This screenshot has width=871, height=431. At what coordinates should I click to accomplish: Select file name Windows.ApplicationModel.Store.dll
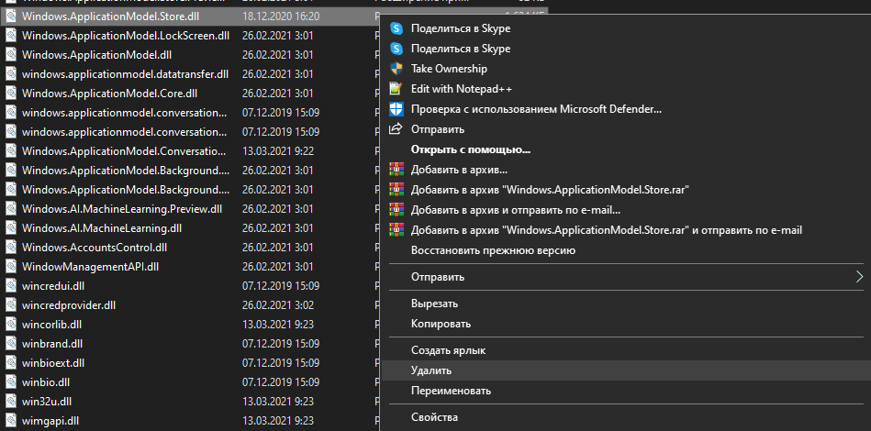(x=110, y=17)
